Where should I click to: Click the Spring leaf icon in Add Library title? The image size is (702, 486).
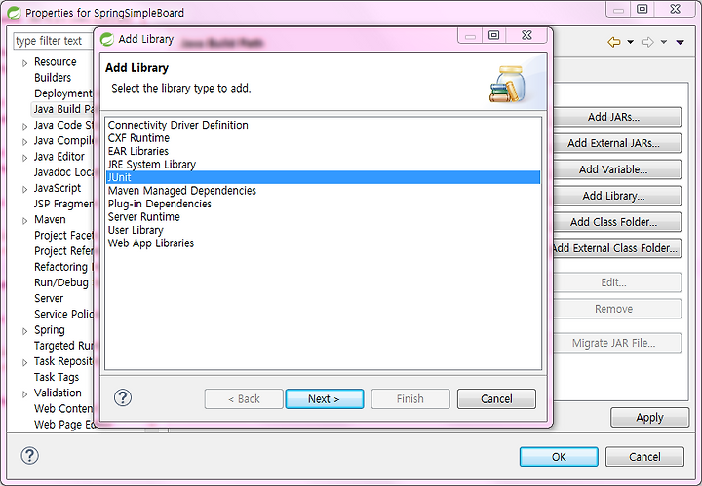pyautogui.click(x=107, y=39)
